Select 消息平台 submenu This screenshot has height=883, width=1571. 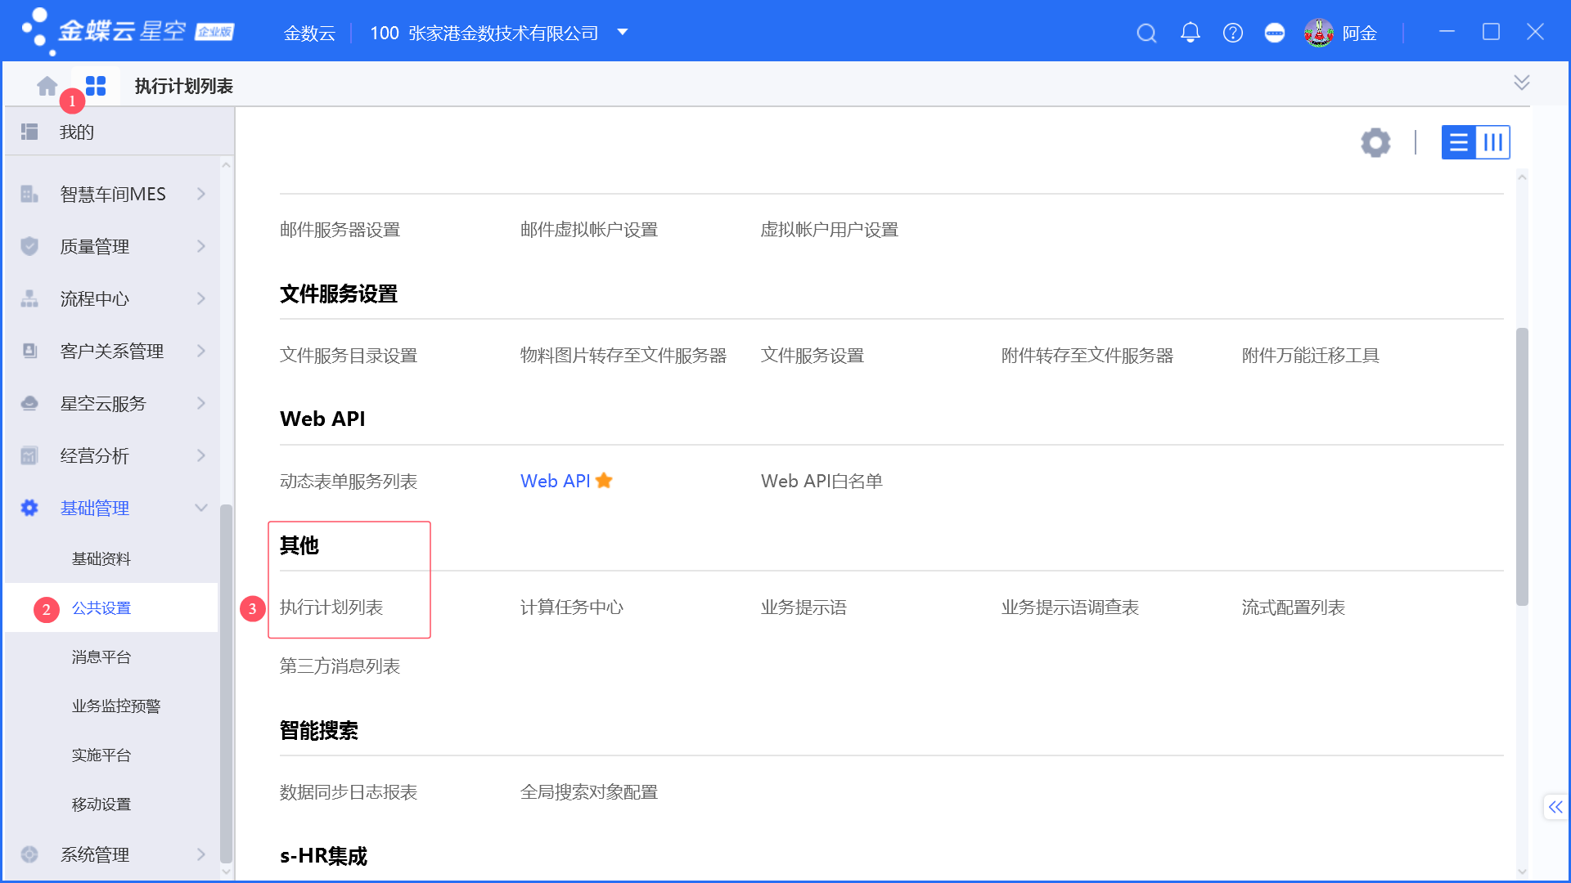pos(101,657)
